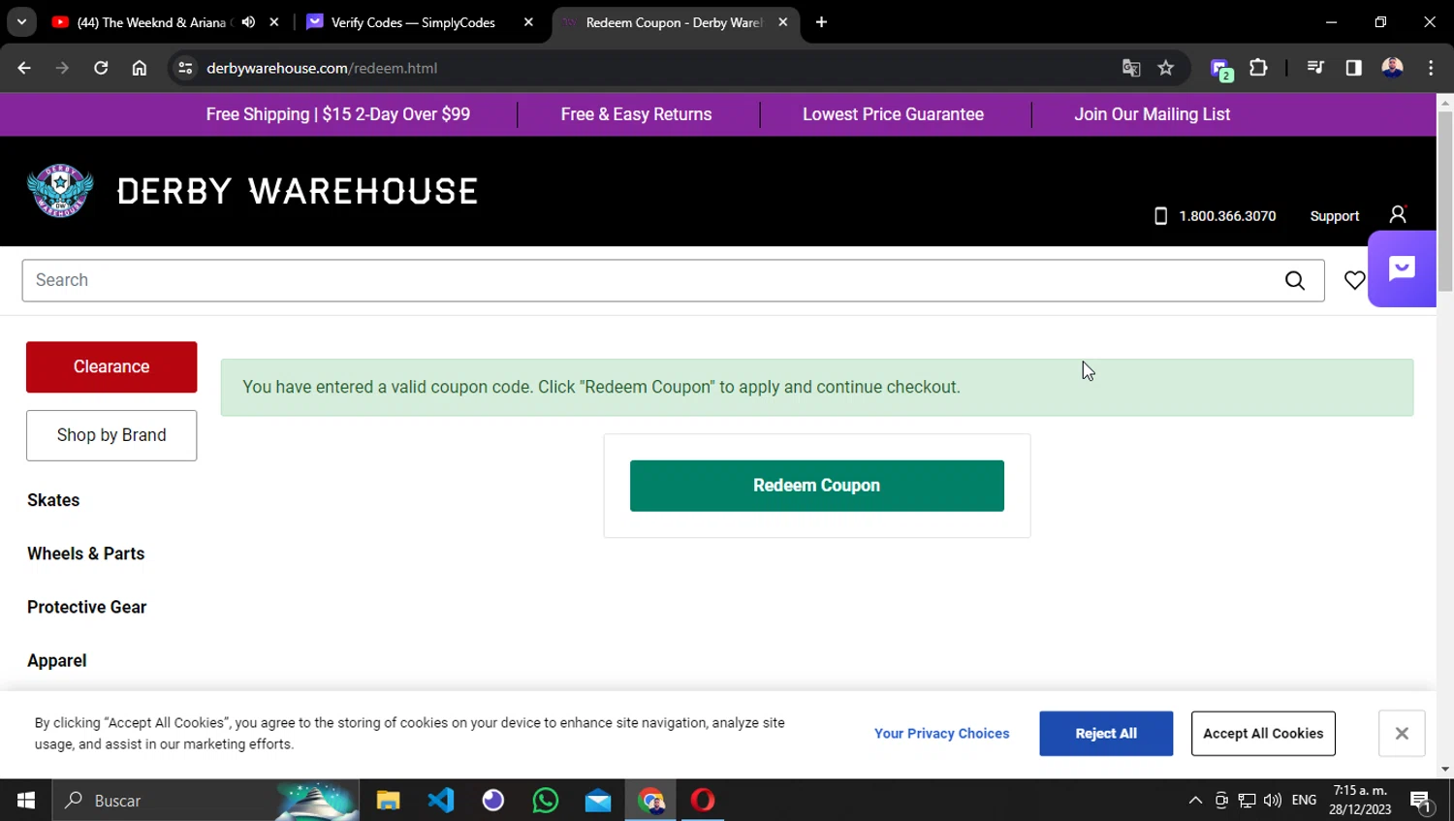Toggle the browser side panel

[1354, 68]
